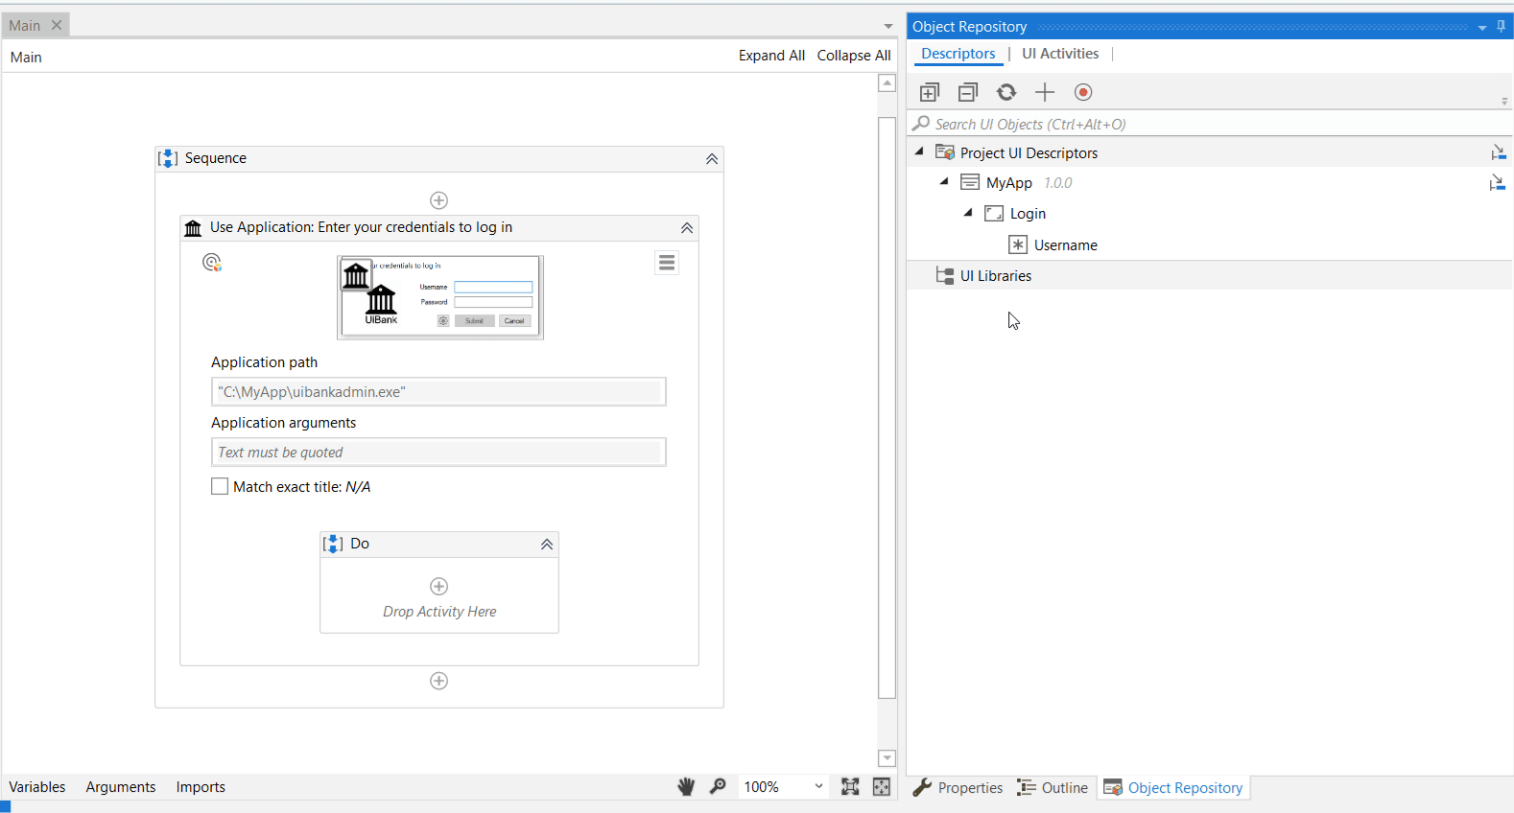Refresh the Object Repository list
Viewport: 1514px width, 813px height.
click(x=1006, y=92)
